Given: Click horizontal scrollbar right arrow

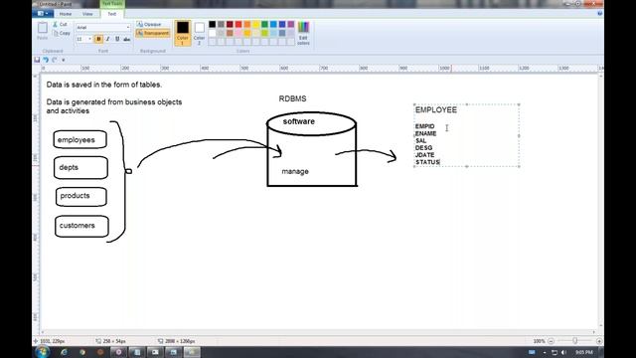Looking at the screenshot, I should click(x=594, y=332).
